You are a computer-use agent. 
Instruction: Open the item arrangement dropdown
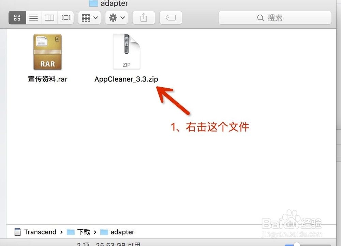89,18
